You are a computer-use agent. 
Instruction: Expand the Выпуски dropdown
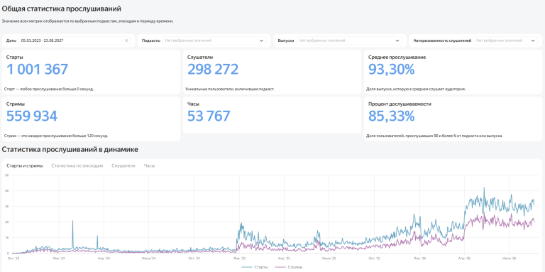point(349,40)
